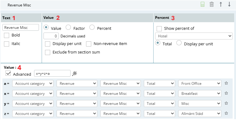Star the variable z row

click(226, 113)
